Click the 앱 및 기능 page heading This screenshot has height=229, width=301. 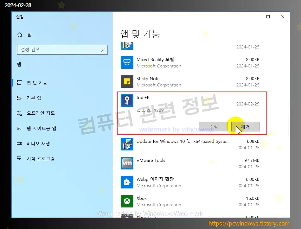140,34
